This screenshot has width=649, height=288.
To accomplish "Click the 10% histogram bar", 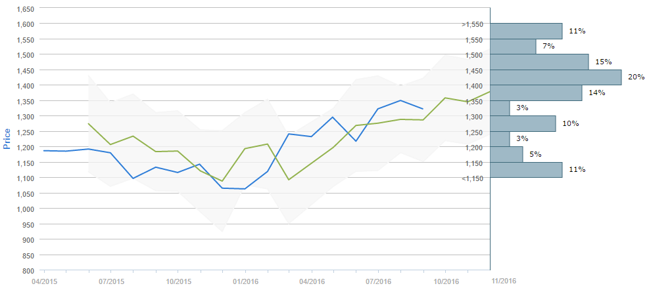I will (x=523, y=123).
